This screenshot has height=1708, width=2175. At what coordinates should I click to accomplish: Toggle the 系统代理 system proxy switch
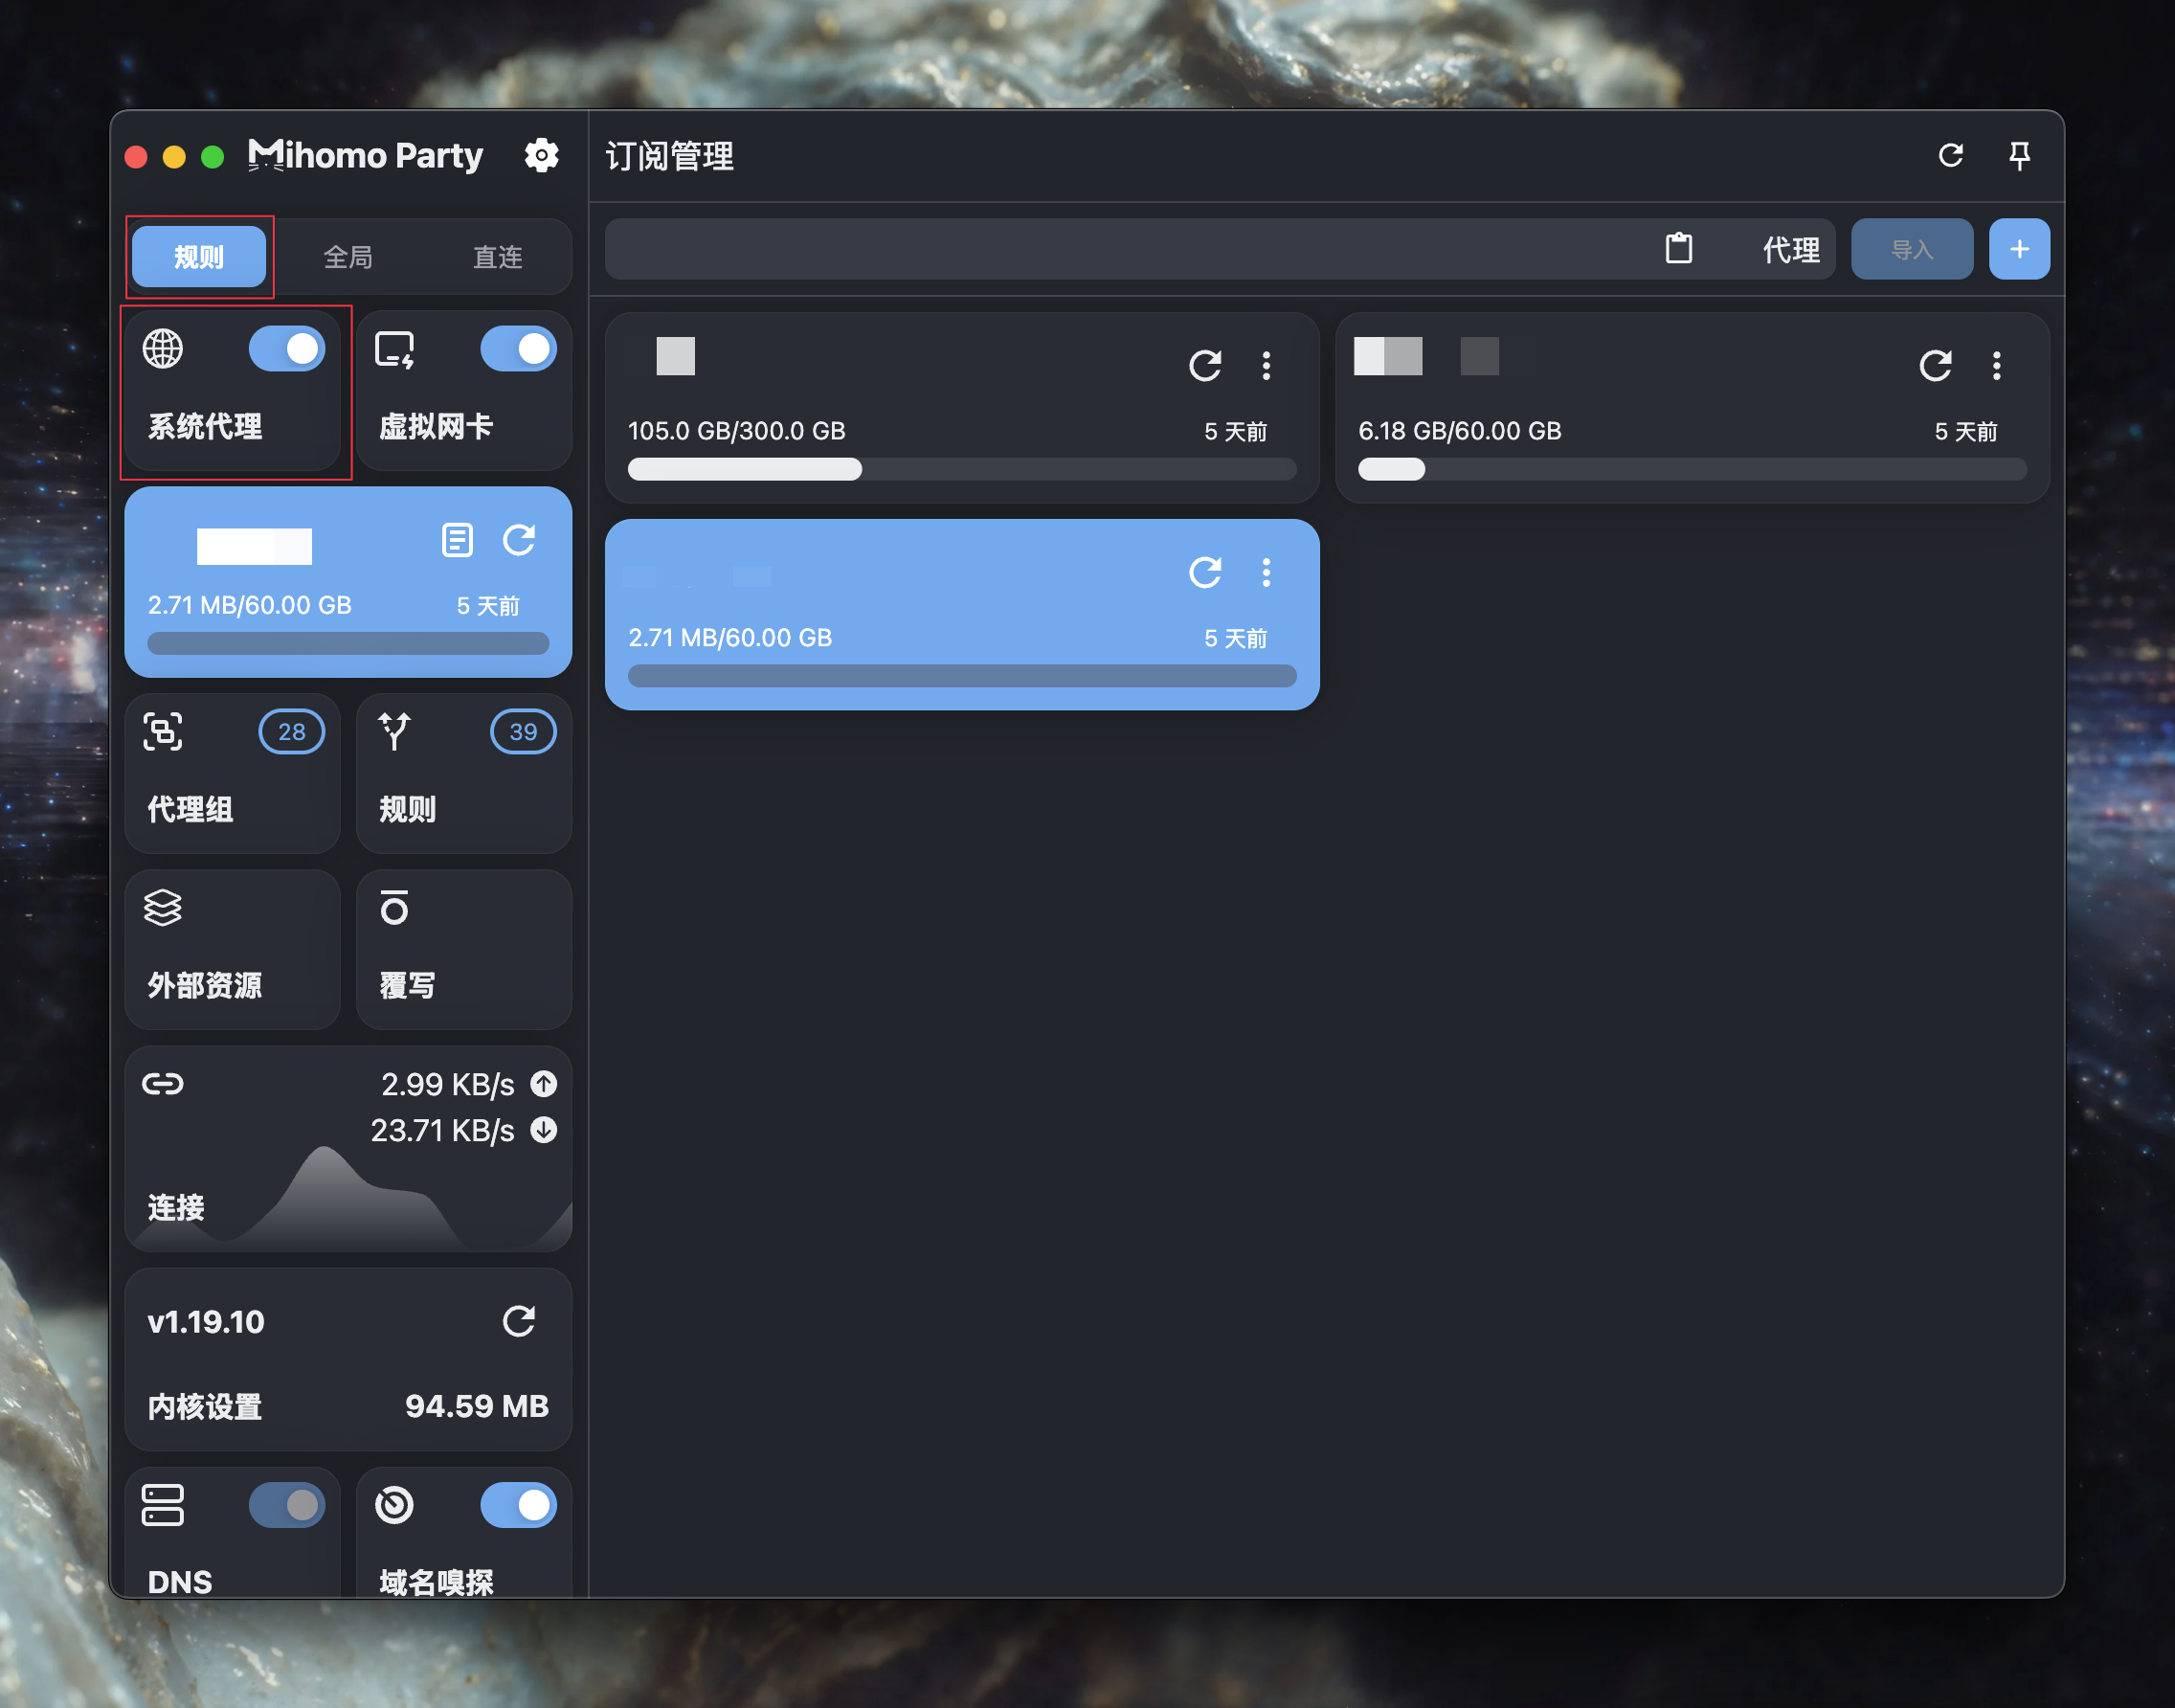[287, 349]
